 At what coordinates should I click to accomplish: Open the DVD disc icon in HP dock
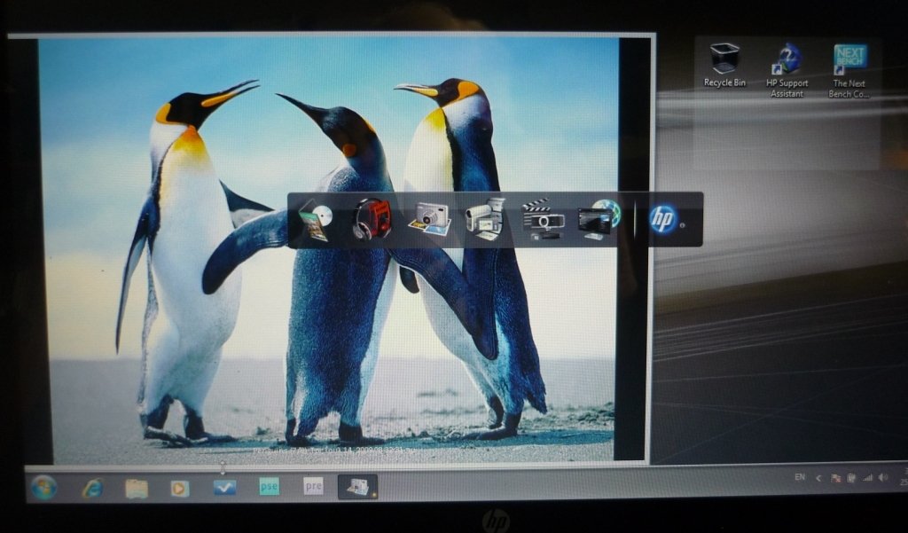(315, 218)
